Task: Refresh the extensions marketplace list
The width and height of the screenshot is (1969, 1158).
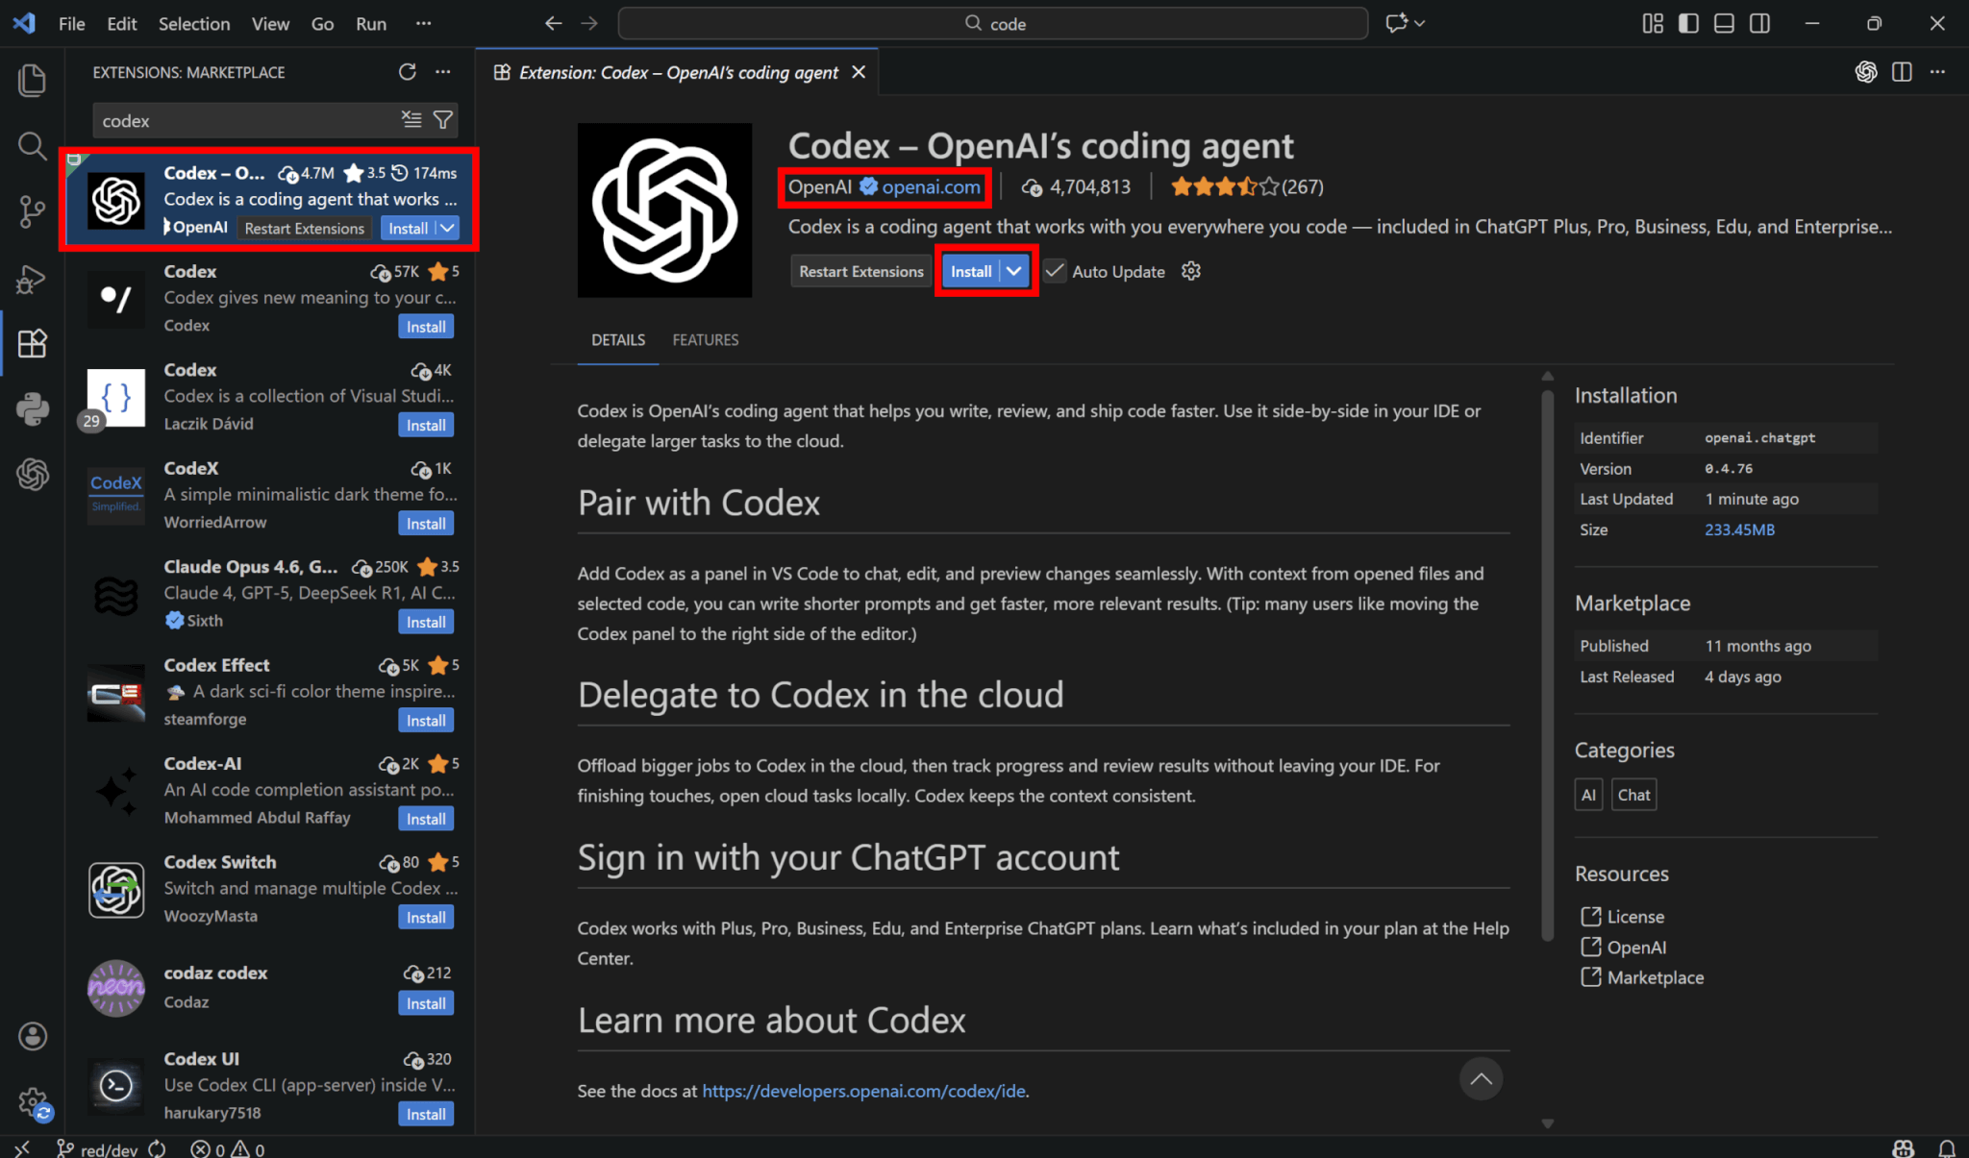Action: [408, 72]
